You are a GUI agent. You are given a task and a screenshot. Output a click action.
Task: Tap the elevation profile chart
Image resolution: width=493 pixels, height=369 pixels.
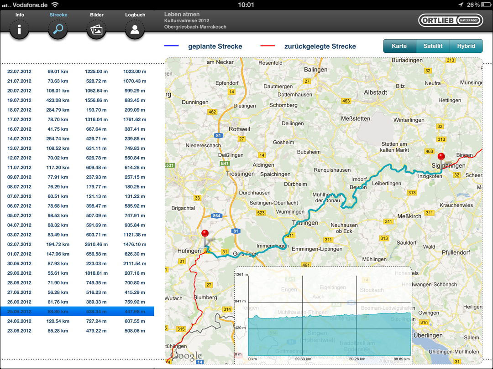pyautogui.click(x=323, y=315)
